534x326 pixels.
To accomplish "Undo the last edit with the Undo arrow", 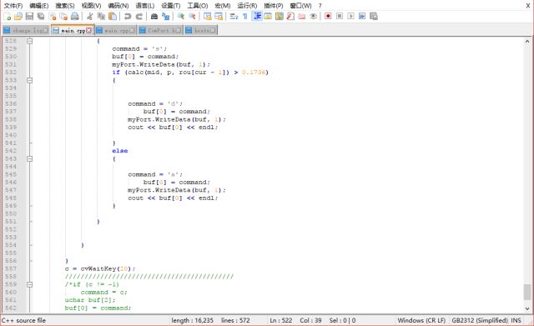I will tap(128, 17).
